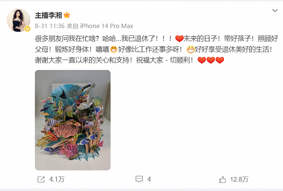Expand the post options chevron menu
The image size is (283, 191).
275,10
